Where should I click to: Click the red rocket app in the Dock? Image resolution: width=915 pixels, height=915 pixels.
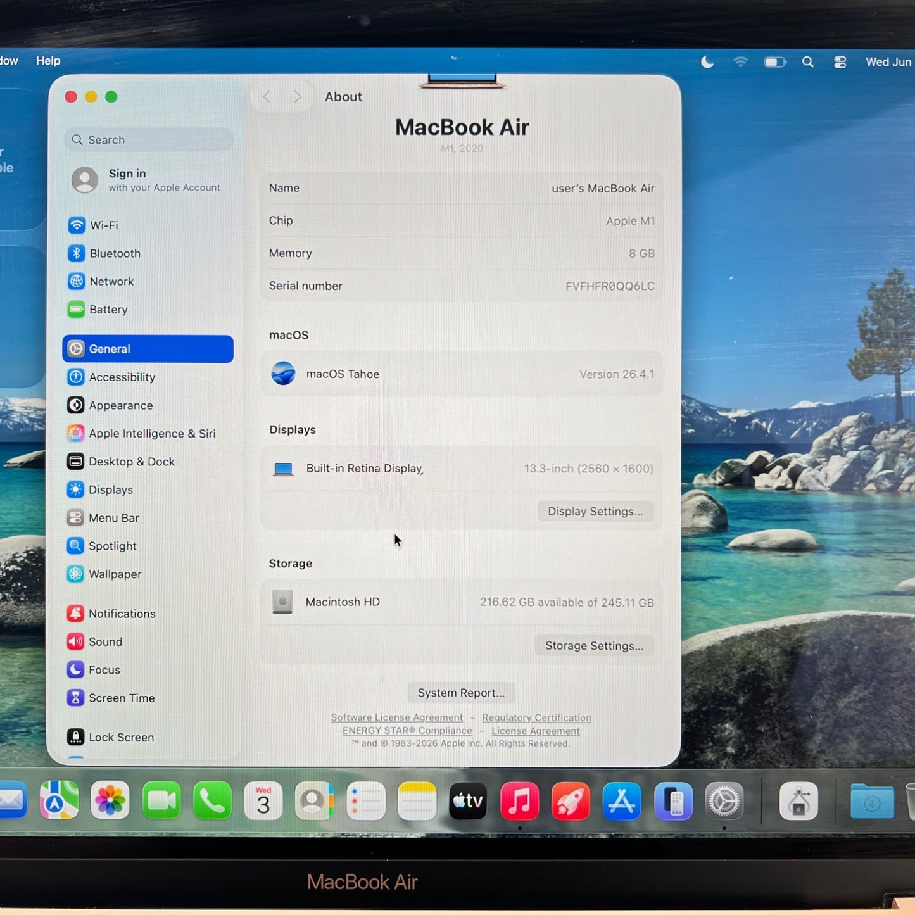point(571,800)
